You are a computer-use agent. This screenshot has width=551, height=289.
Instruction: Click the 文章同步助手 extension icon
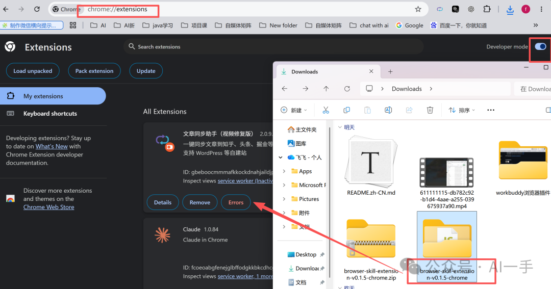click(165, 142)
